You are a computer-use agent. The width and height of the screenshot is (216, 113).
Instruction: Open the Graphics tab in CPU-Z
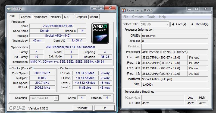coord(81,17)
